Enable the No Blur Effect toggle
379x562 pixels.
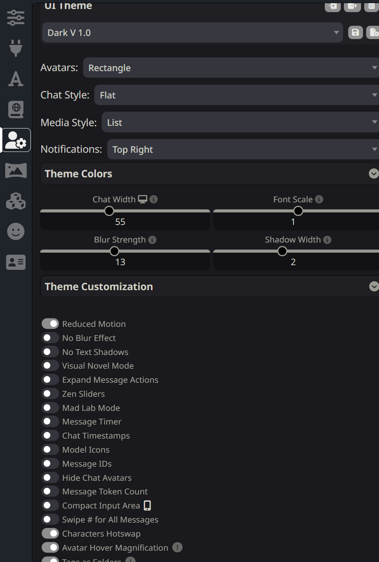coord(50,338)
